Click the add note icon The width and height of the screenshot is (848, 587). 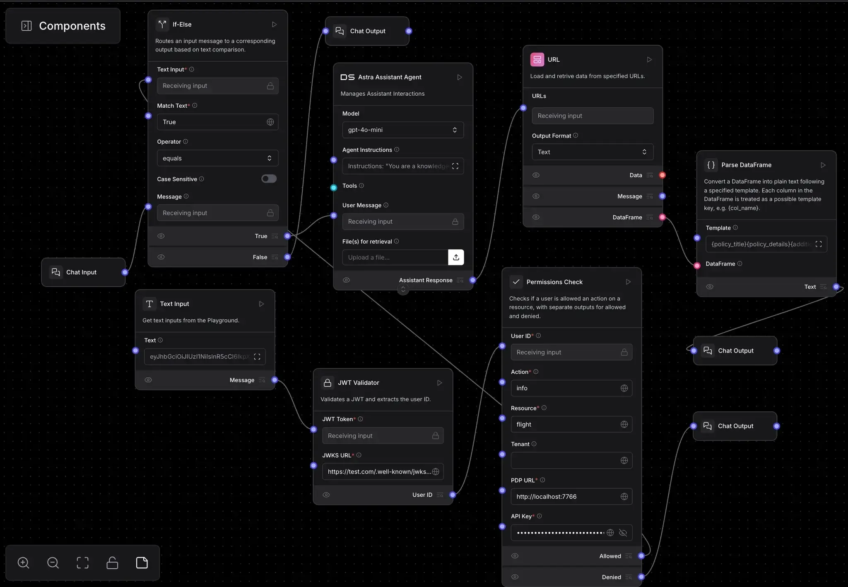(x=142, y=563)
